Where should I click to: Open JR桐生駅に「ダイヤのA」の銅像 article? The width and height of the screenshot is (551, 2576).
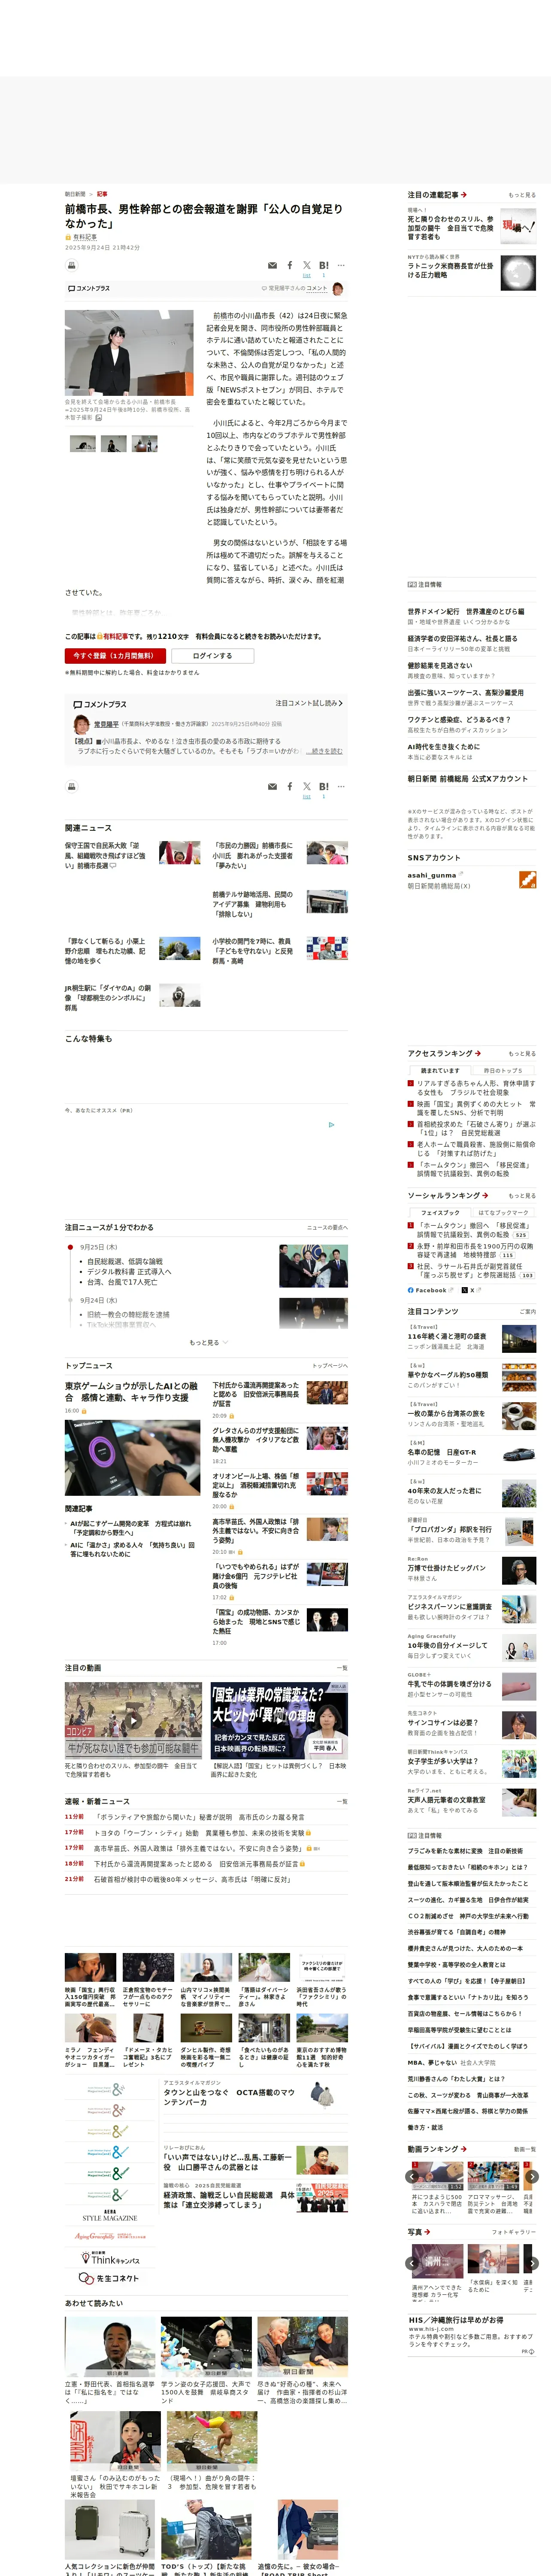[108, 998]
